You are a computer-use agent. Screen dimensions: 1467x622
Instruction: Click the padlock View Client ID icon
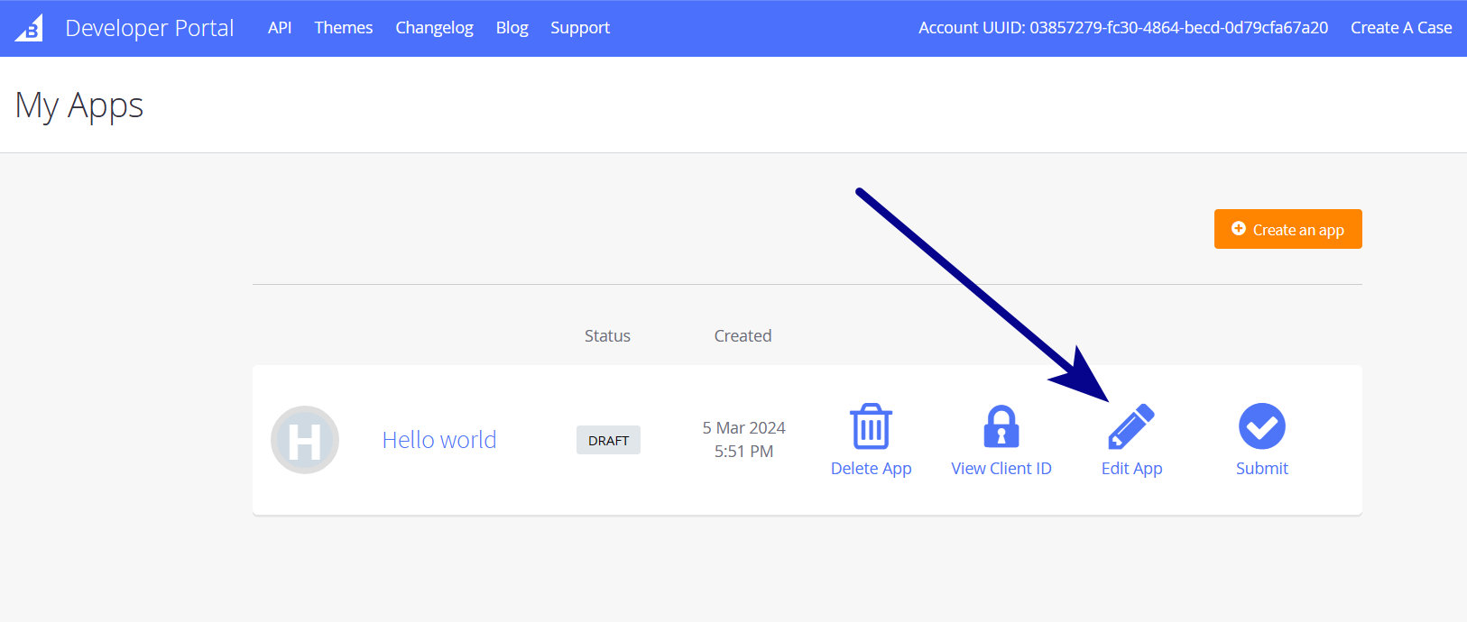(1001, 426)
